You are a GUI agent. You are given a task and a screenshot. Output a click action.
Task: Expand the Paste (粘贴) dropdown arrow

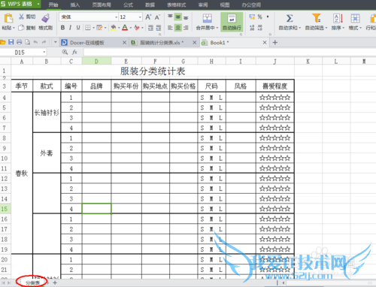(x=14, y=28)
